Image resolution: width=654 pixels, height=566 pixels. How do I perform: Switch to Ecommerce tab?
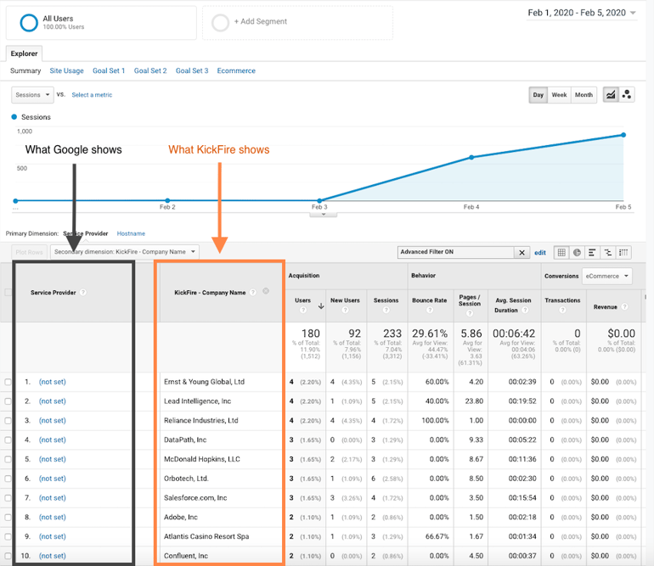pyautogui.click(x=236, y=70)
